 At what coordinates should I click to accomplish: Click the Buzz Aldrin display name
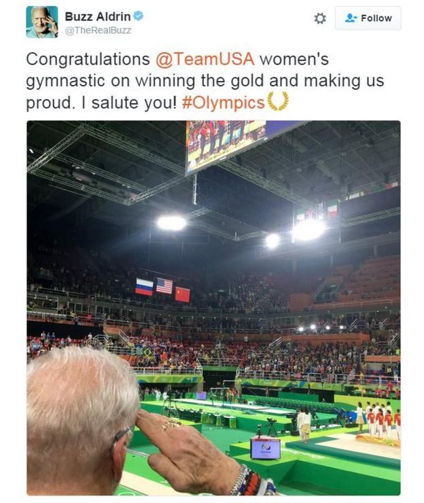[97, 16]
